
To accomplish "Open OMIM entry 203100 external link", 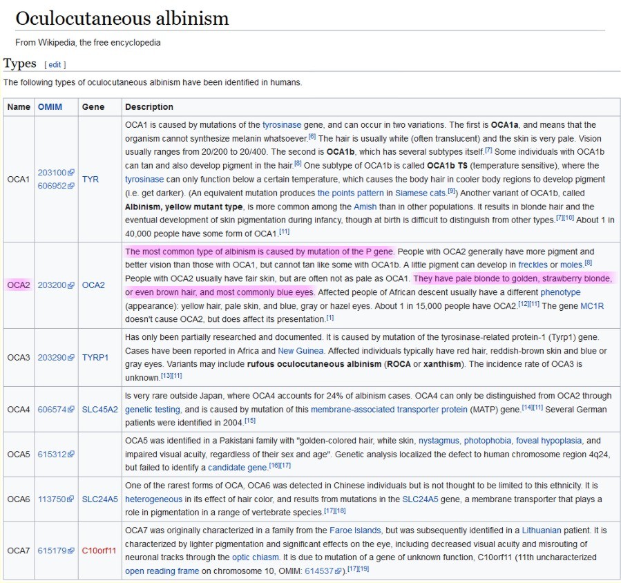I will click(x=52, y=173).
